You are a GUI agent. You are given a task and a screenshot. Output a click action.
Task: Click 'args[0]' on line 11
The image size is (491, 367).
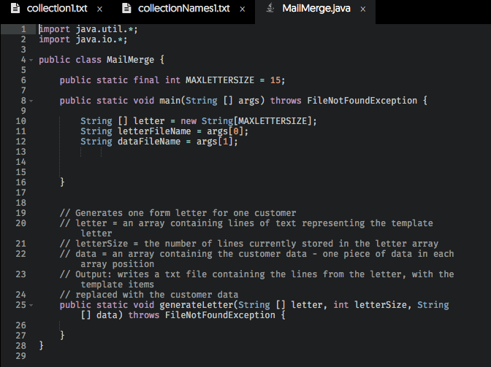pyautogui.click(x=225, y=131)
